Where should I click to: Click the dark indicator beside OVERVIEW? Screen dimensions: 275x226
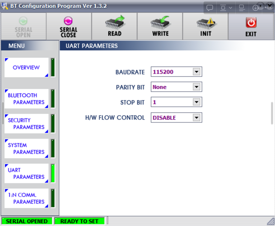pos(53,67)
